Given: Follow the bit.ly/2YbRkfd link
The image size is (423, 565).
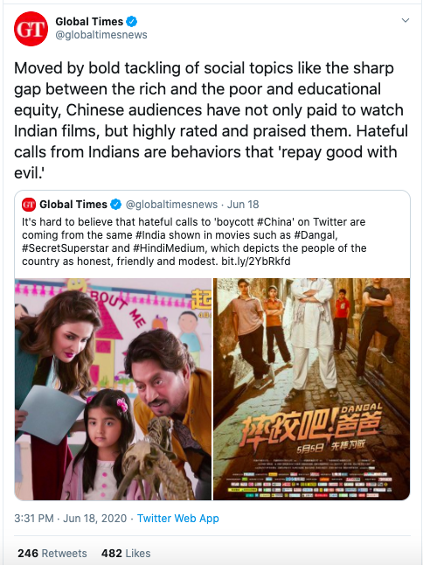Looking at the screenshot, I should click(255, 261).
